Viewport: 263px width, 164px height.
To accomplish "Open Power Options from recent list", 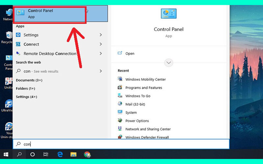I will (x=137, y=121).
